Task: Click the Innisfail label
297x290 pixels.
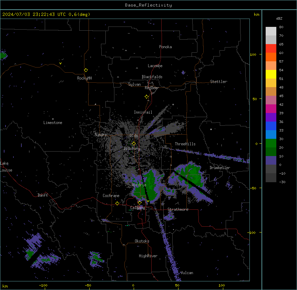Action: [x=143, y=112]
